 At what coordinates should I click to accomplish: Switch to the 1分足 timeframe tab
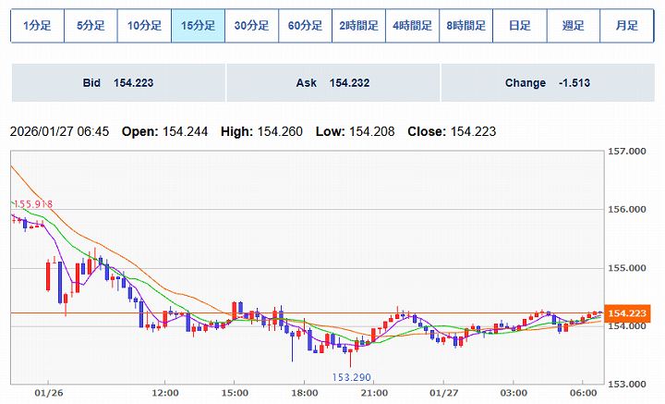tap(37, 26)
